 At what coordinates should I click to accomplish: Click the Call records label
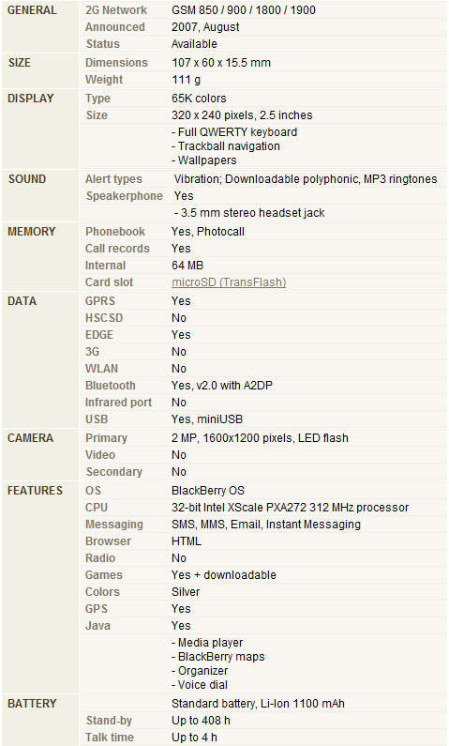click(x=117, y=249)
